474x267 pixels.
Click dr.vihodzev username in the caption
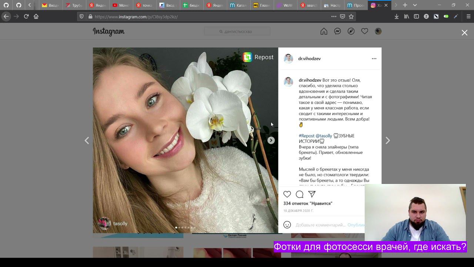pyautogui.click(x=310, y=80)
